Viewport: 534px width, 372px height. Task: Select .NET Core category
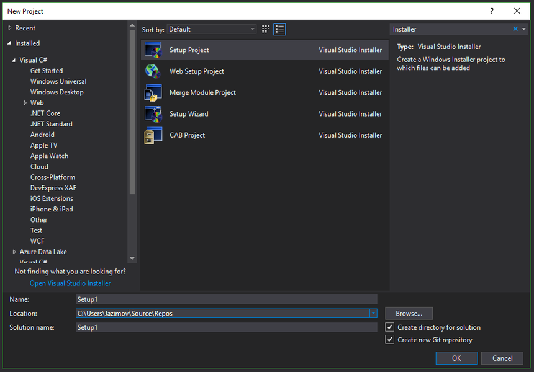45,113
